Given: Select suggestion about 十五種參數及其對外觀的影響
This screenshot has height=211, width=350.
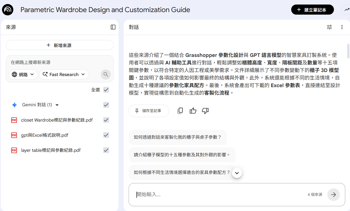Looking at the screenshot, I should [182, 155].
